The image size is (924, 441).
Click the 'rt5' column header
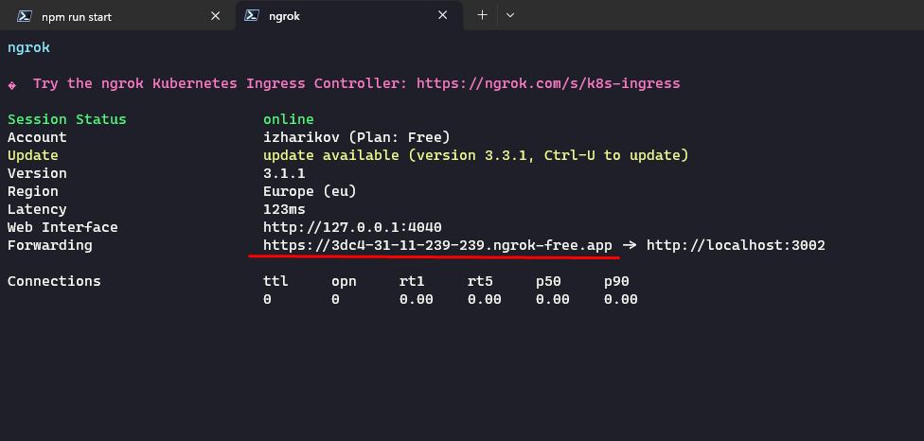pos(480,281)
